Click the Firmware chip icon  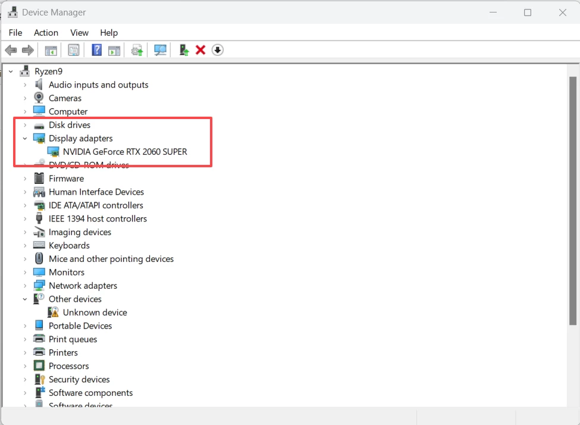[39, 178]
